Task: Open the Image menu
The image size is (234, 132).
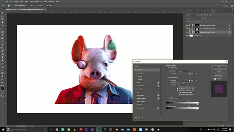Action: tap(16, 1)
